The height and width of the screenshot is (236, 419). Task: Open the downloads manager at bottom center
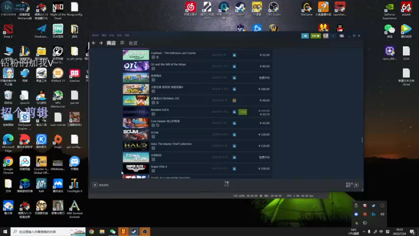[227, 184]
